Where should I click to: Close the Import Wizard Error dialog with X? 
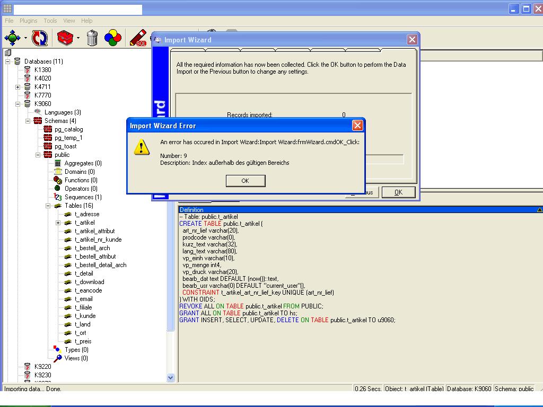[x=357, y=126]
